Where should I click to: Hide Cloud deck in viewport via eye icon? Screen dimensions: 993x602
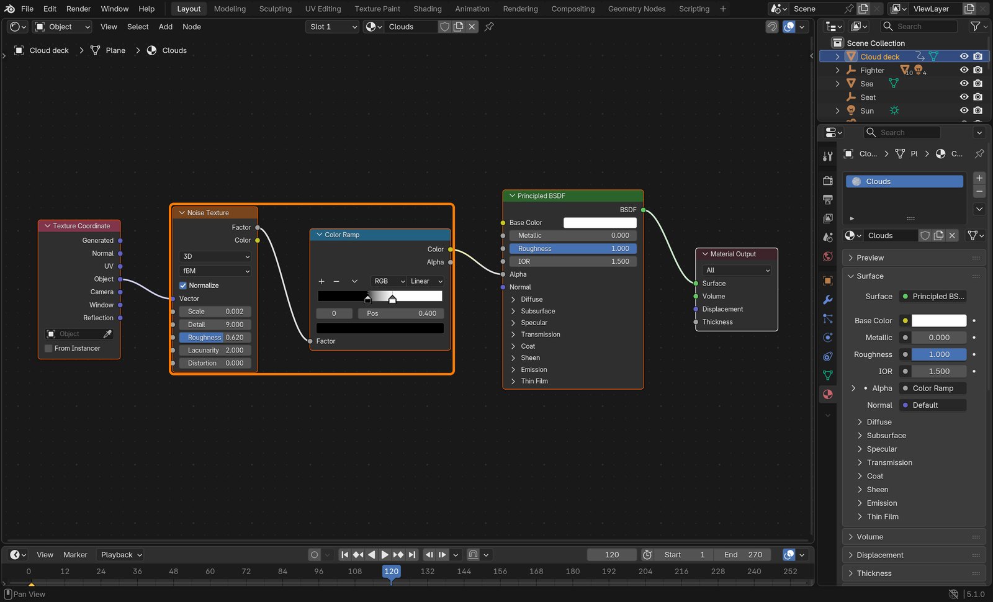point(964,56)
